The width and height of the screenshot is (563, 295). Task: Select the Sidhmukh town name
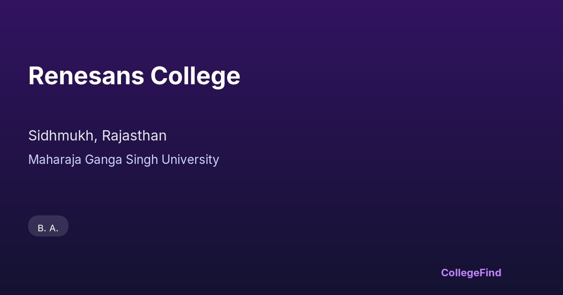pos(62,136)
